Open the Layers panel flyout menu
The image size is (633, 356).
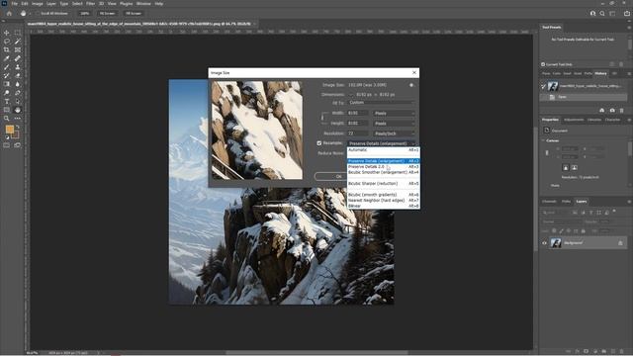coord(629,202)
